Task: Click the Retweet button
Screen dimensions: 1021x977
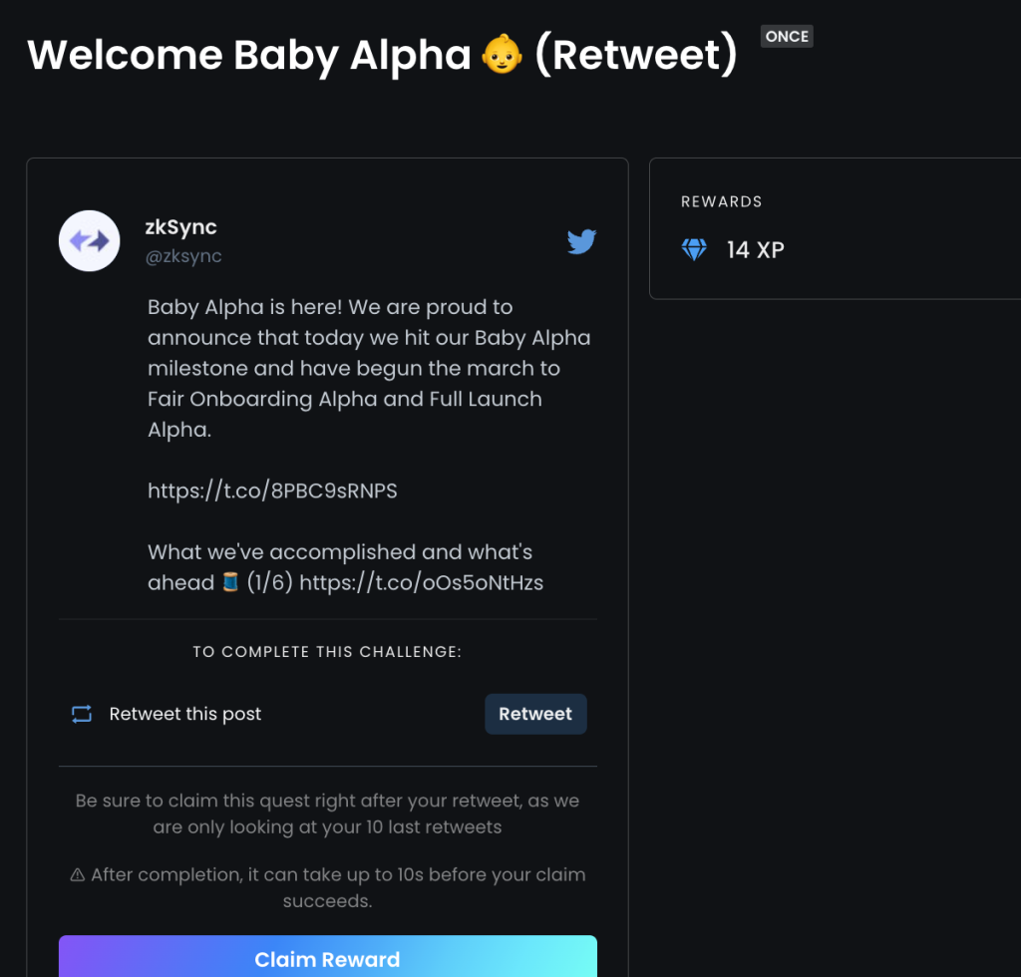Action: tap(535, 714)
